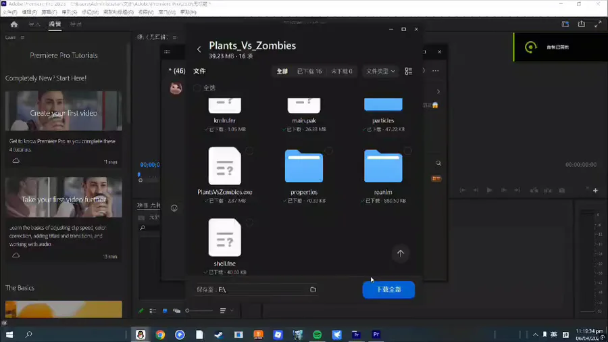Image resolution: width=608 pixels, height=342 pixels.
Task: Open Create your first video tutorial
Action: click(64, 111)
